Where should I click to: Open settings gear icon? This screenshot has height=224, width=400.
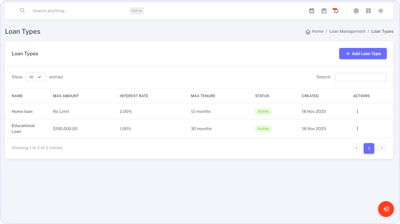pyautogui.click(x=356, y=11)
